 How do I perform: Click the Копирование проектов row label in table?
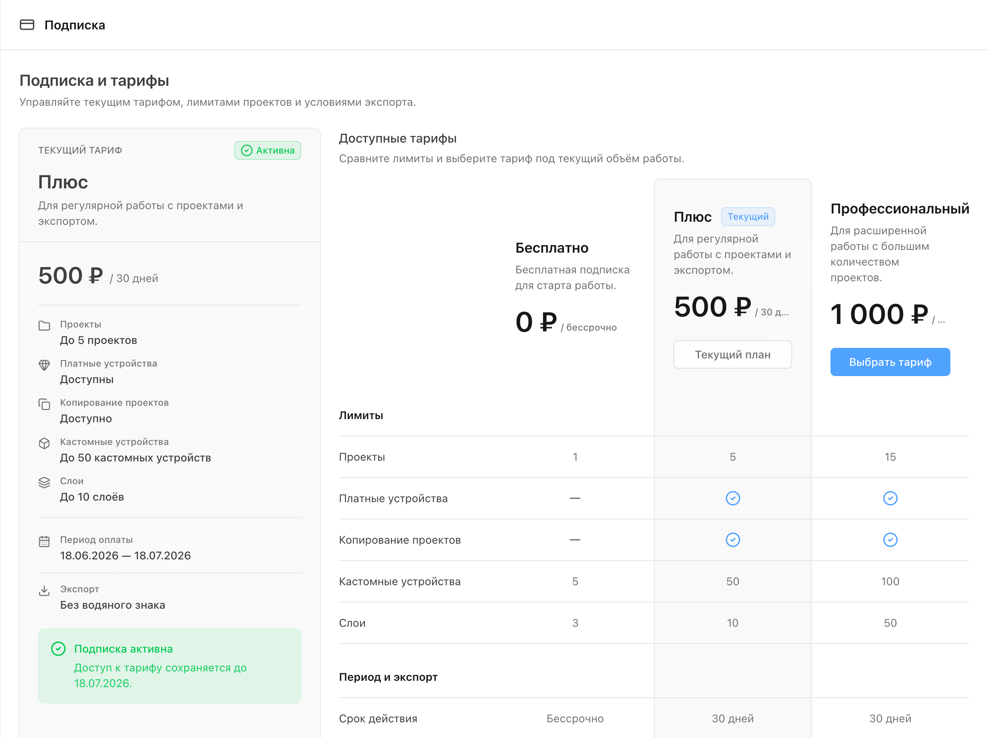pyautogui.click(x=400, y=540)
